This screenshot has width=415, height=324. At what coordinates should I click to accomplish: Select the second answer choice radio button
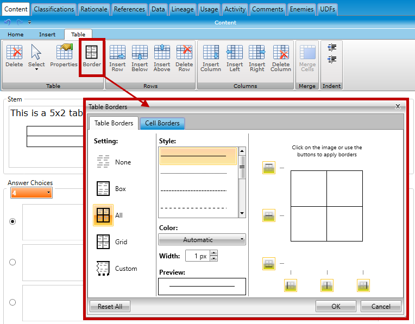[13, 262]
